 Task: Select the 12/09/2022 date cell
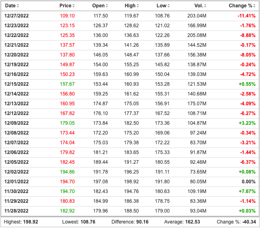point(16,123)
